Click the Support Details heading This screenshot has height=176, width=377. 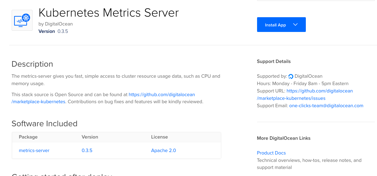pyautogui.click(x=274, y=61)
